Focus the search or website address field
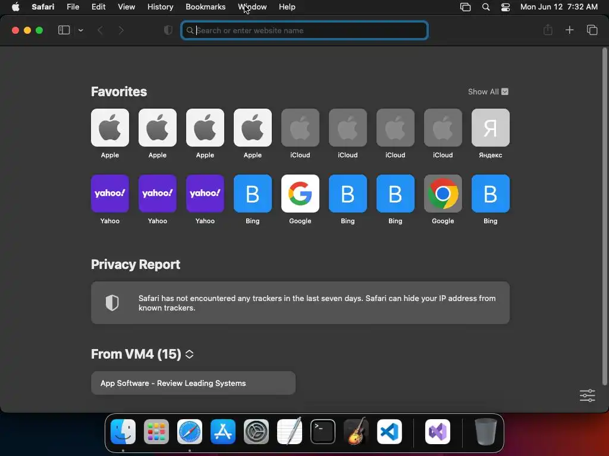The width and height of the screenshot is (609, 456). click(x=304, y=30)
